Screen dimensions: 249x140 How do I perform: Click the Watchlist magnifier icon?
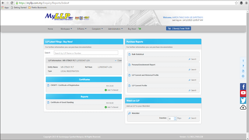pyautogui.click(x=129, y=113)
